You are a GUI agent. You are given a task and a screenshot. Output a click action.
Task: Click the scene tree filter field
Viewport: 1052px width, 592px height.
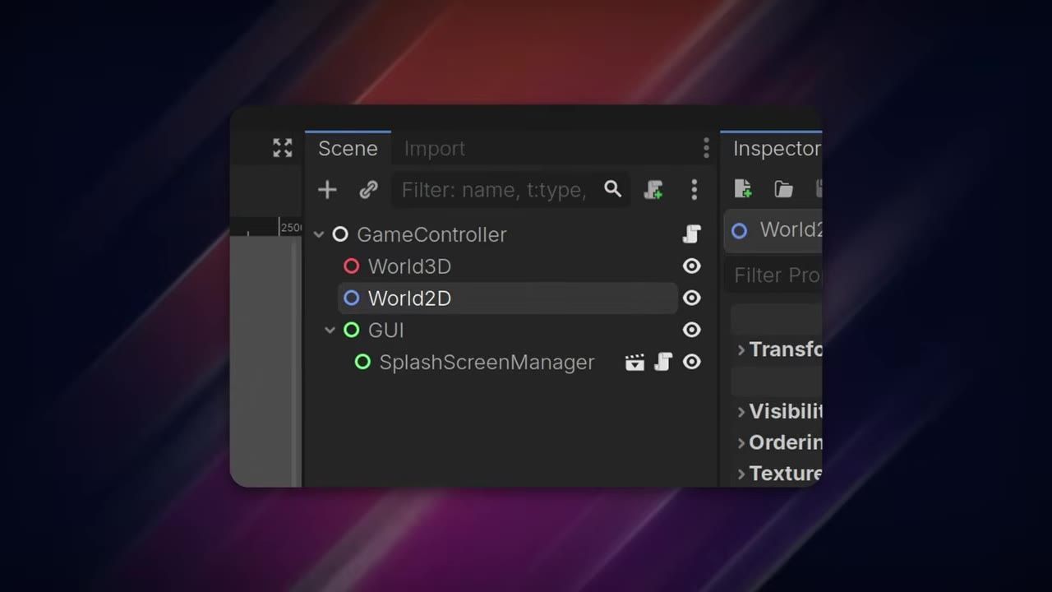coord(510,190)
